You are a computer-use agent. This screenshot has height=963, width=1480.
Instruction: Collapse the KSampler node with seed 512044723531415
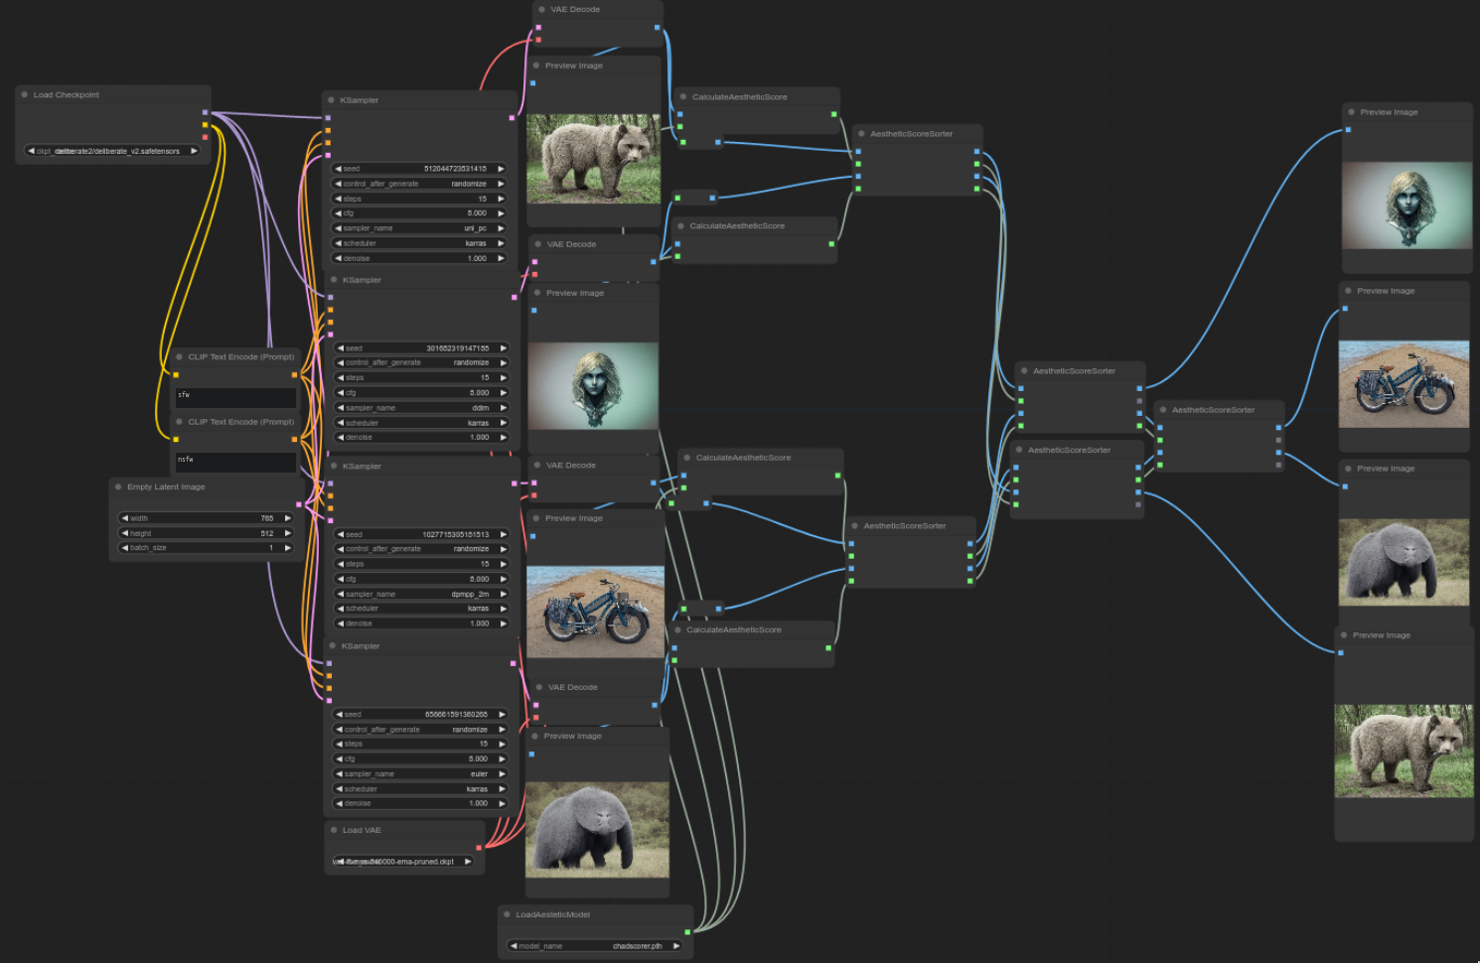click(x=331, y=100)
